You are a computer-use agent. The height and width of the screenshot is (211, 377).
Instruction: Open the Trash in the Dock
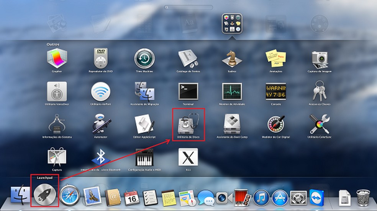363,198
